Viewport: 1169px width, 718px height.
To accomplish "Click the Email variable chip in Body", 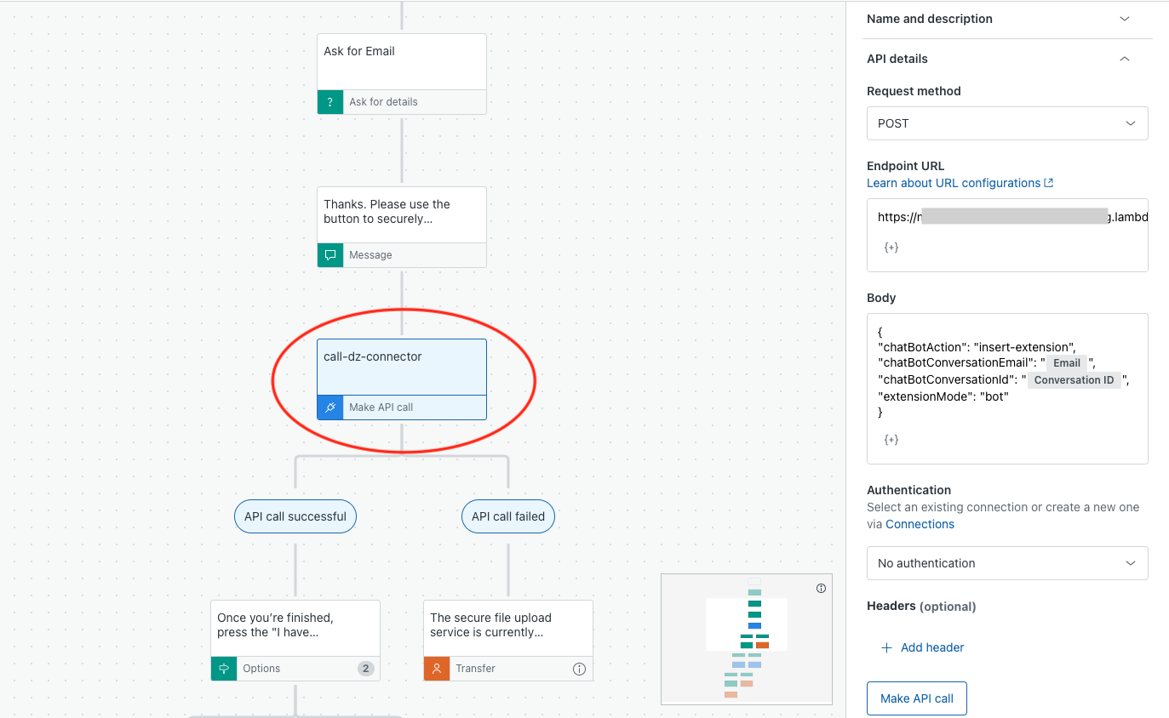I will [1067, 363].
